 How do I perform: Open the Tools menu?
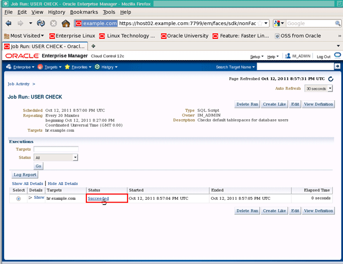pos(109,12)
